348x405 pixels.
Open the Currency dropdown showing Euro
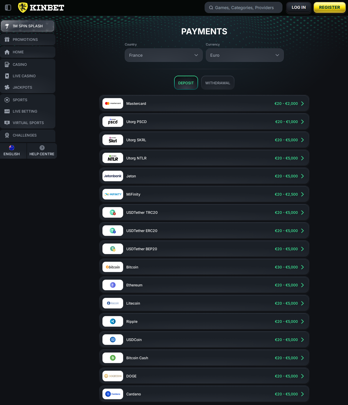[245, 55]
